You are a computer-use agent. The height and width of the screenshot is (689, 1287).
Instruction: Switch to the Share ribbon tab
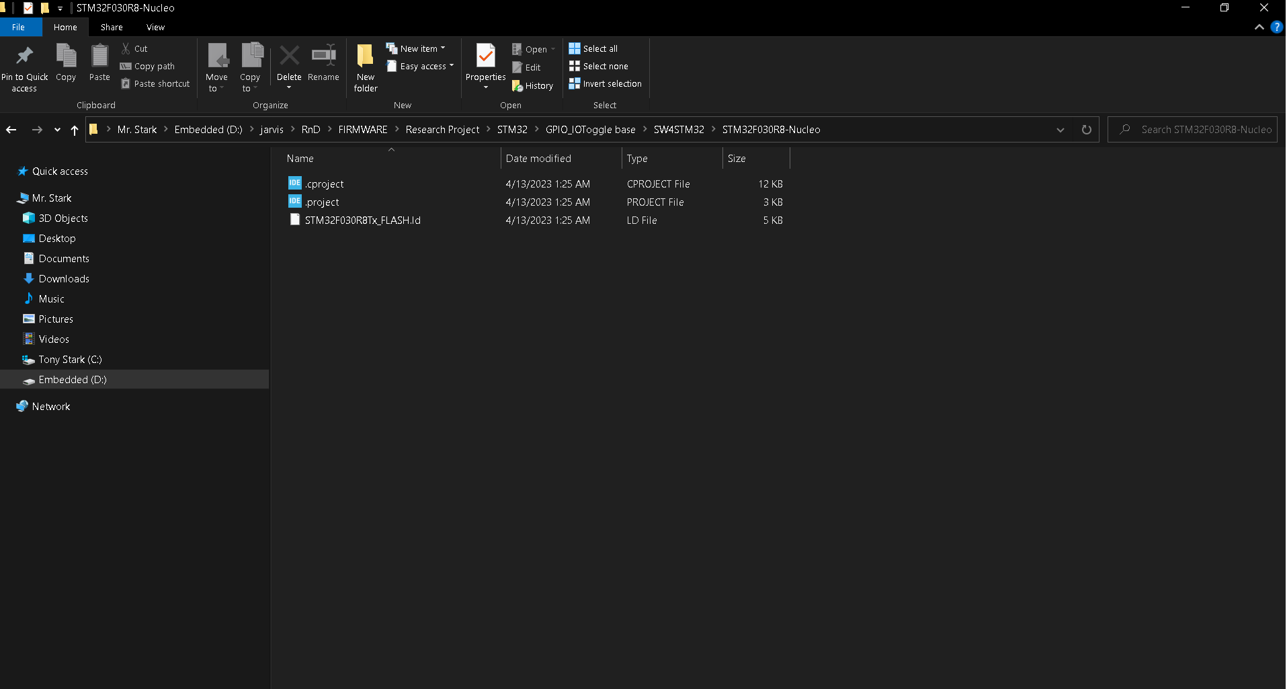pyautogui.click(x=112, y=27)
